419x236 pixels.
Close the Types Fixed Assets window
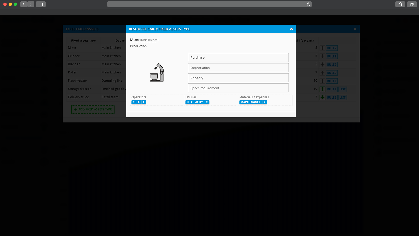pos(355,29)
